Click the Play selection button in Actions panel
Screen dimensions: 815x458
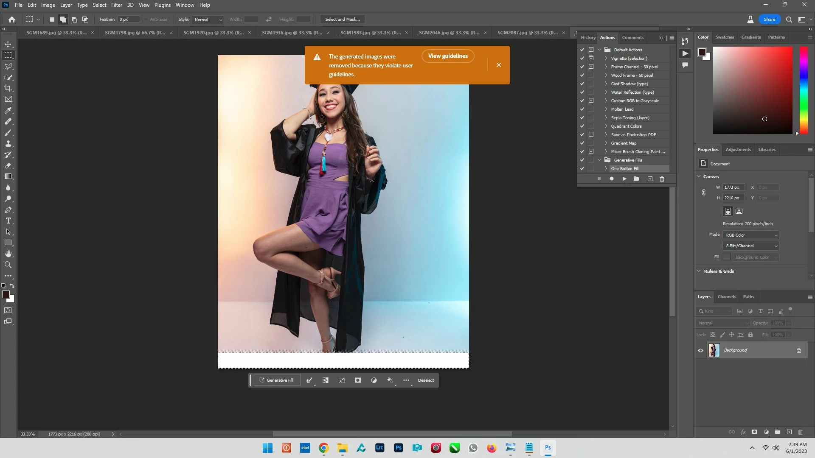[624, 179]
